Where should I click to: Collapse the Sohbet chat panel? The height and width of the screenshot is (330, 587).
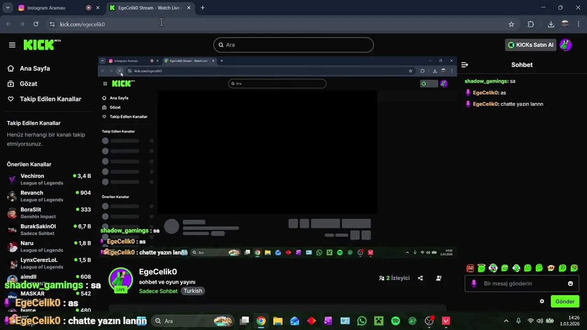click(465, 65)
